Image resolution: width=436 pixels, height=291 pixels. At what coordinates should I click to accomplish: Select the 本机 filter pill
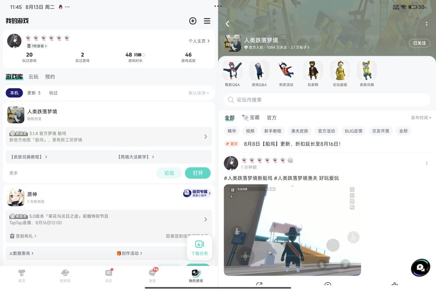[14, 93]
